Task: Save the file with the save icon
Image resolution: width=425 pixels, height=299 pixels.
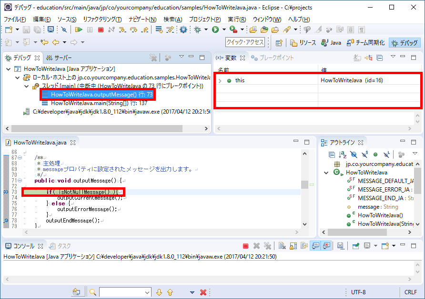Action: coord(26,29)
